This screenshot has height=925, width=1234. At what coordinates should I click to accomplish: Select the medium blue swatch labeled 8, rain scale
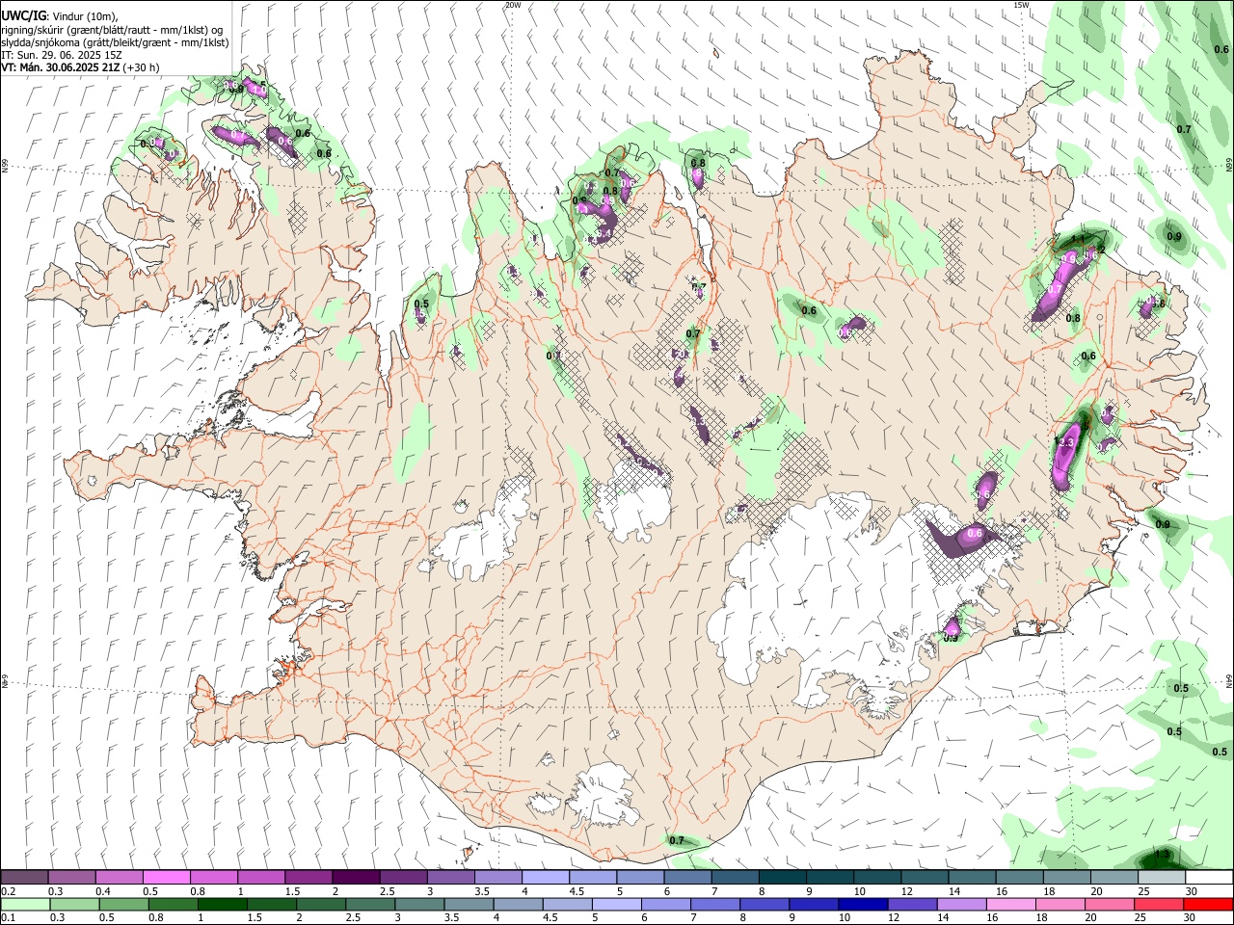point(765,904)
